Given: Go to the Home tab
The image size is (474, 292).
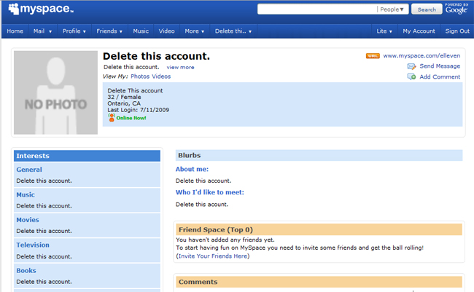Looking at the screenshot, I should click(x=15, y=31).
